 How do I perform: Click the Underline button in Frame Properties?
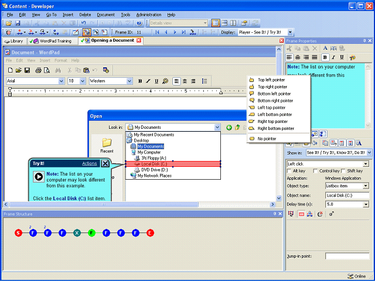(x=342, y=57)
